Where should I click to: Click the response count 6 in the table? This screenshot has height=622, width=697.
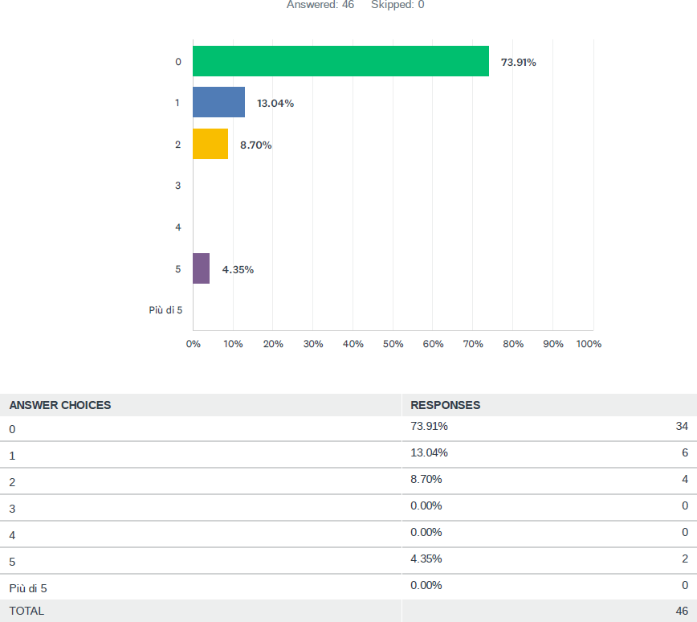tap(685, 452)
